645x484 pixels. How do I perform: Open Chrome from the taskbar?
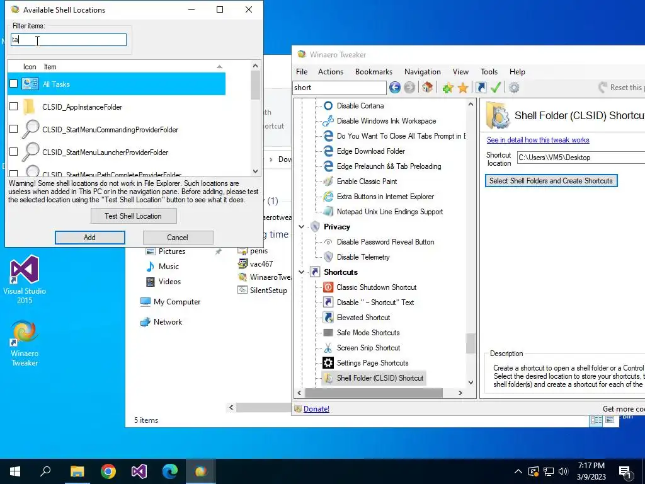pyautogui.click(x=108, y=471)
